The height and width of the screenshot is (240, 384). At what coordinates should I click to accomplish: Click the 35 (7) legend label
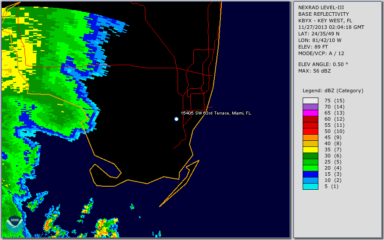(x=333, y=150)
